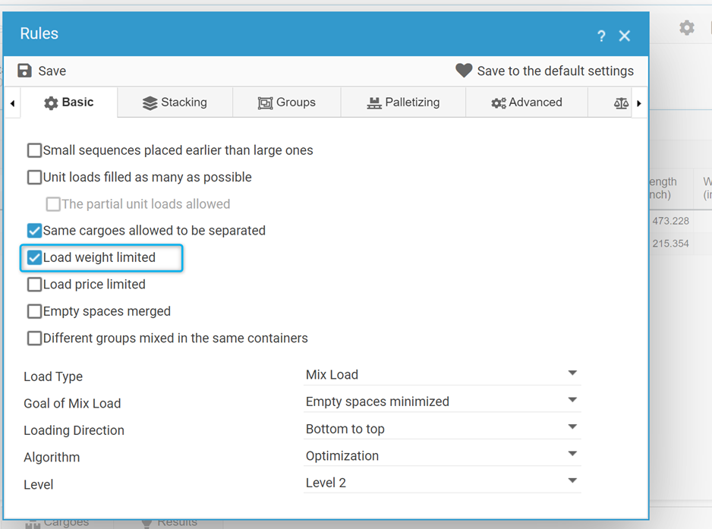The width and height of the screenshot is (712, 529).
Task: Switch to the Groups tab
Action: (x=287, y=102)
